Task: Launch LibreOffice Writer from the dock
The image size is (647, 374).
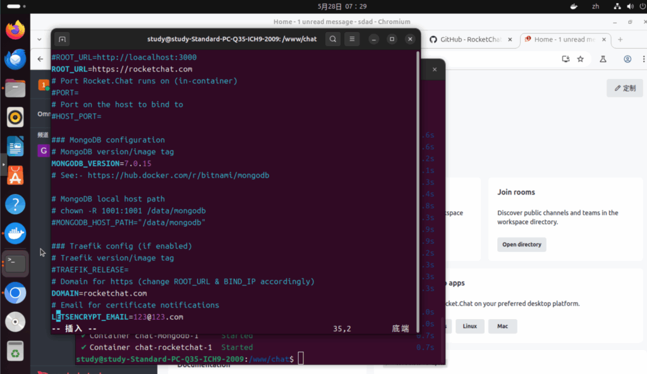Action: [15, 147]
